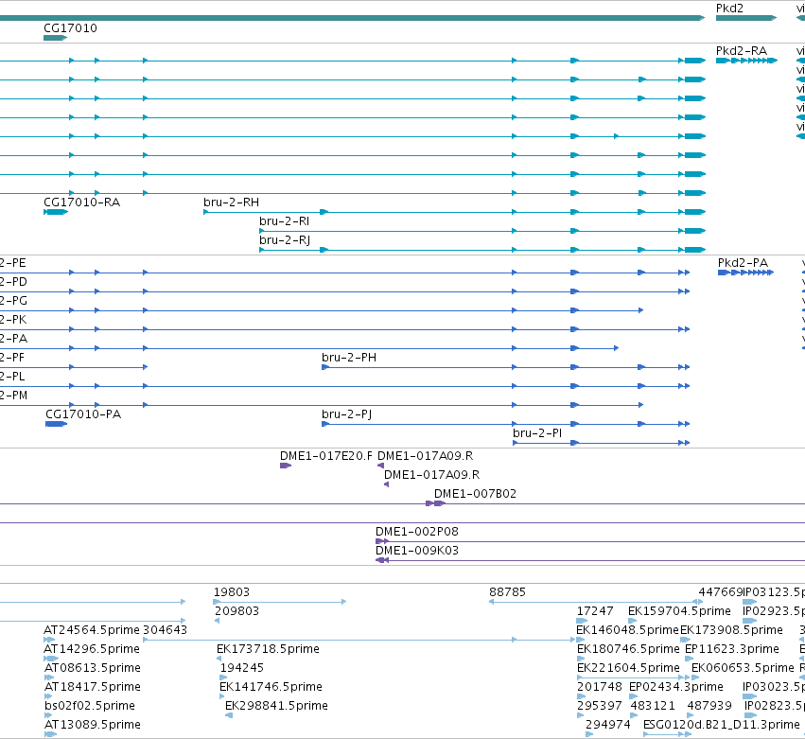Click the AT13089.5prime EST
The image size is (805, 739).
[50, 734]
